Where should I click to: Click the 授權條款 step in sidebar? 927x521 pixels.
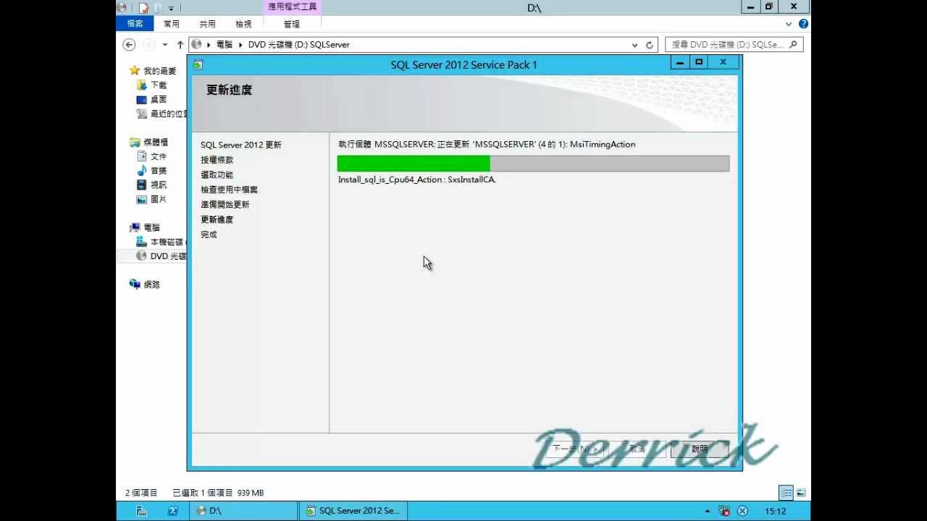[217, 160]
